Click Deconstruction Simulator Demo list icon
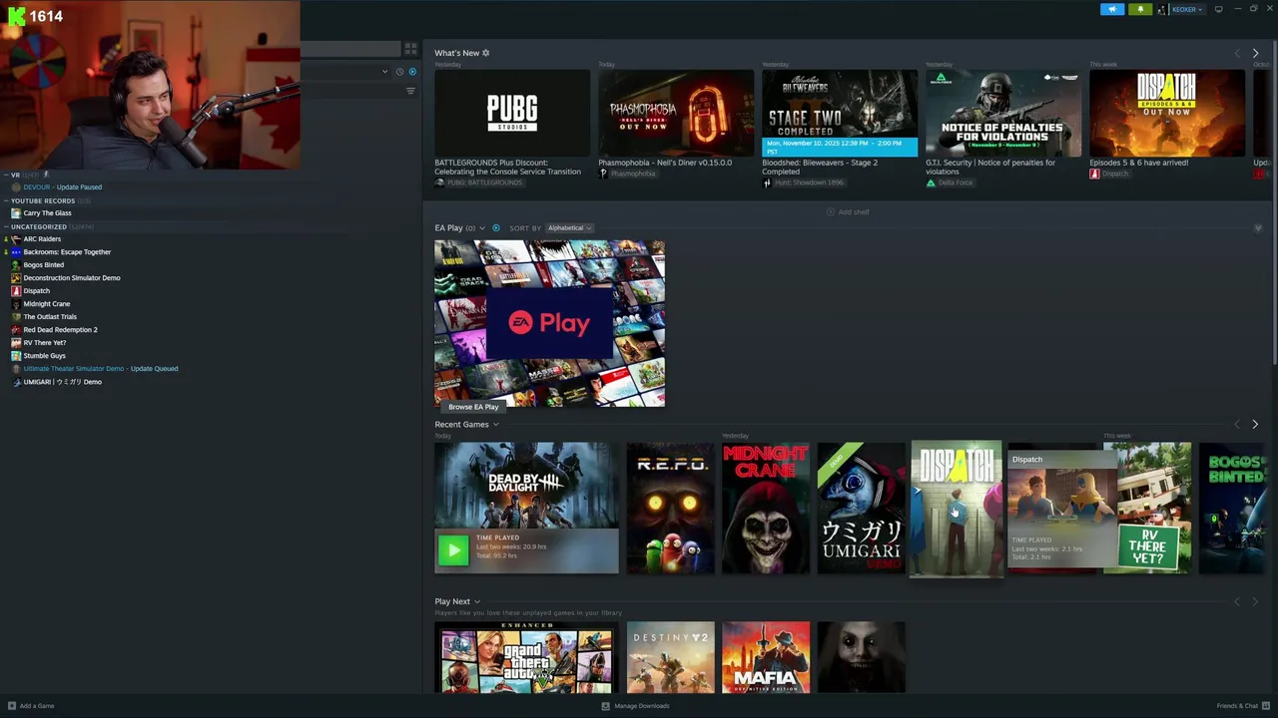Screen dimensions: 1278x718 (16, 278)
